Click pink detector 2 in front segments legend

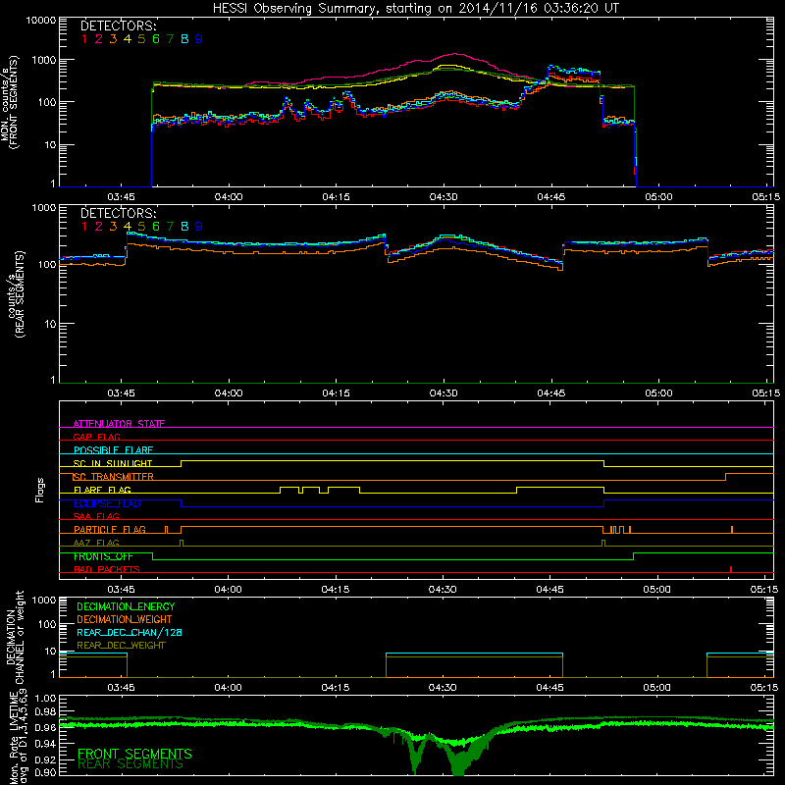point(99,38)
